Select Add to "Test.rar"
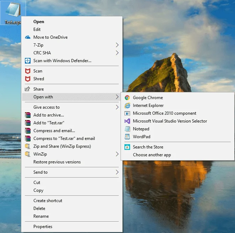This screenshot has width=235, height=233. coord(72,123)
